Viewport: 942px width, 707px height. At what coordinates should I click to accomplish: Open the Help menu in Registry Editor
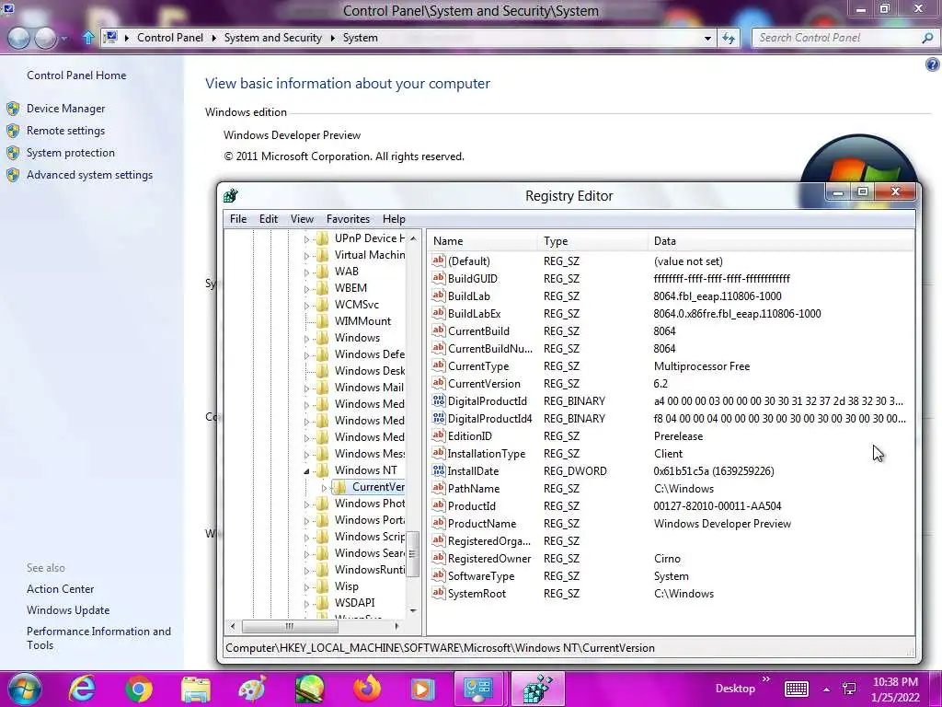394,219
